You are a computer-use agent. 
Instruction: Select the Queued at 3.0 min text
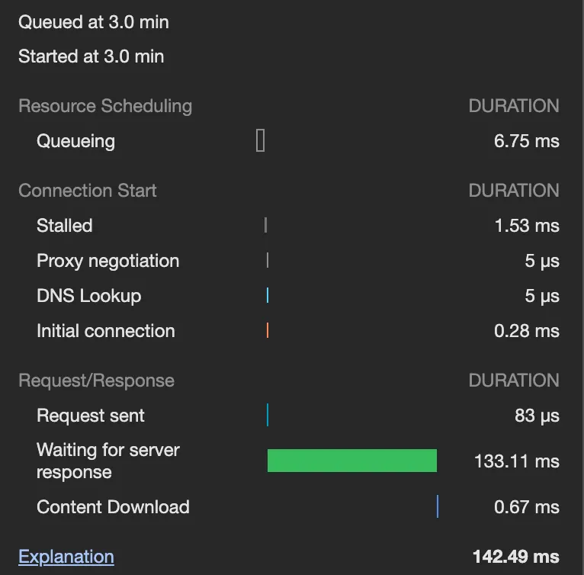94,22
